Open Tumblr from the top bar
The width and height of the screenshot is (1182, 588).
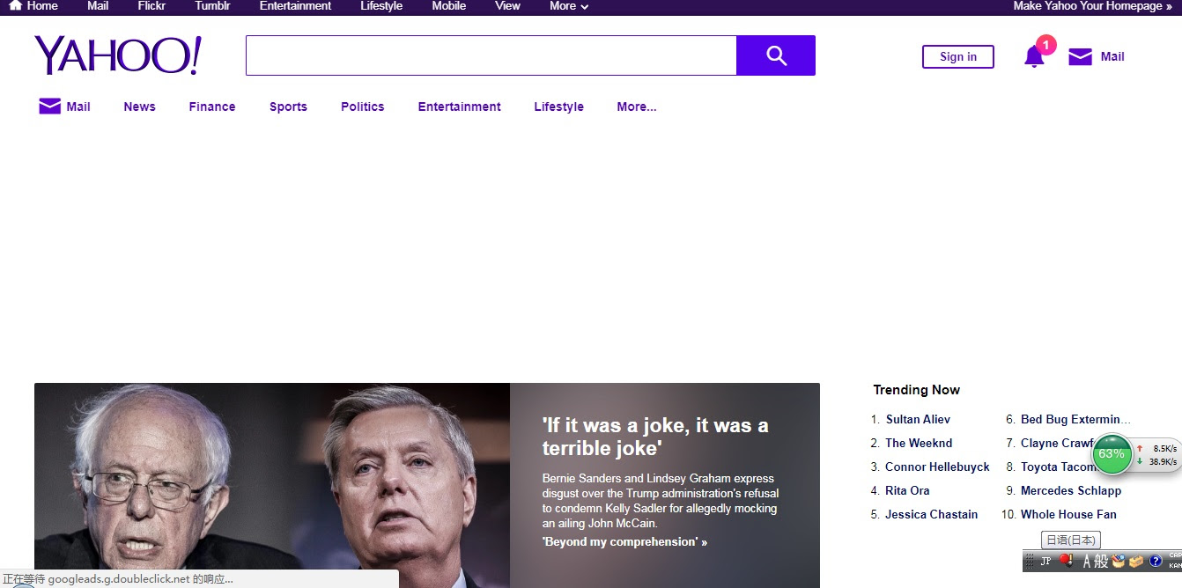[212, 5]
